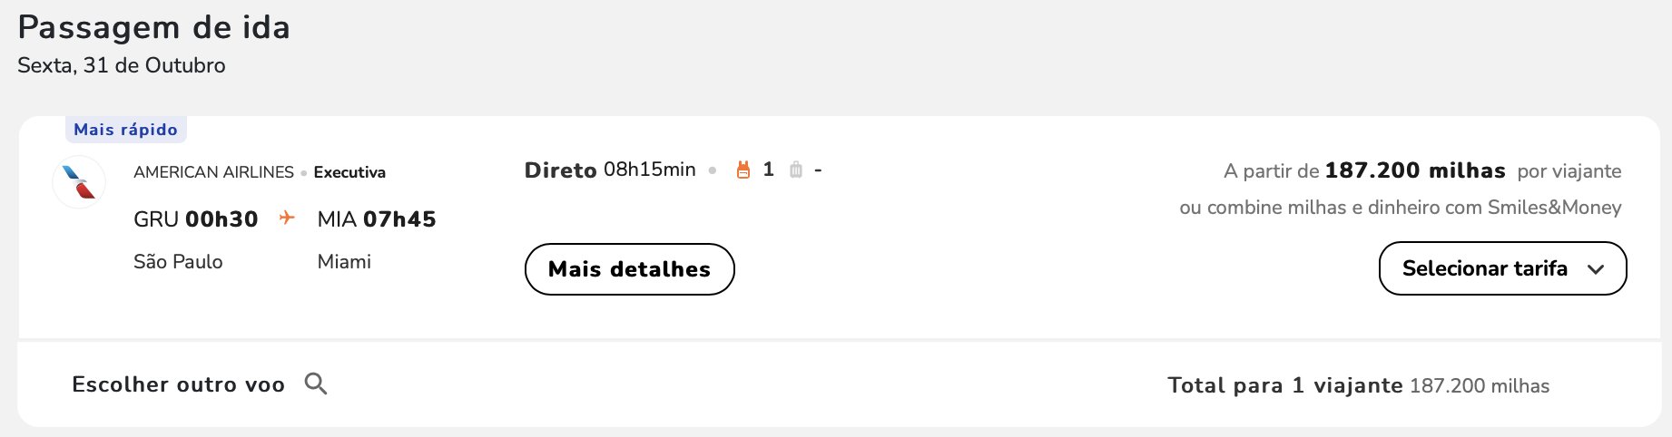The height and width of the screenshot is (437, 1672).
Task: Click the Executiva cabin class label
Action: pyautogui.click(x=349, y=172)
